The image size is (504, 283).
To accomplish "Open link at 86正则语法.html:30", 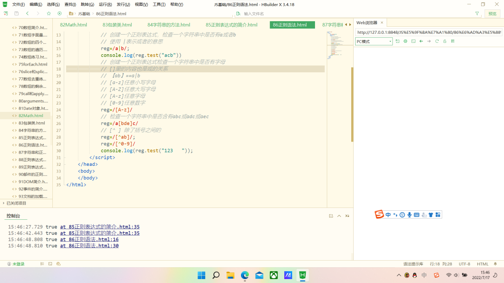I will coord(89,246).
